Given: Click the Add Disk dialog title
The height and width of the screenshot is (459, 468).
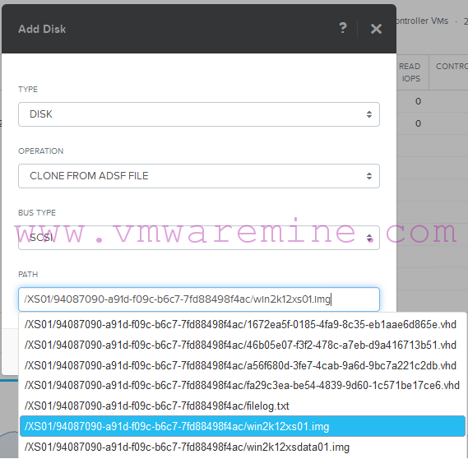Looking at the screenshot, I should point(42,29).
